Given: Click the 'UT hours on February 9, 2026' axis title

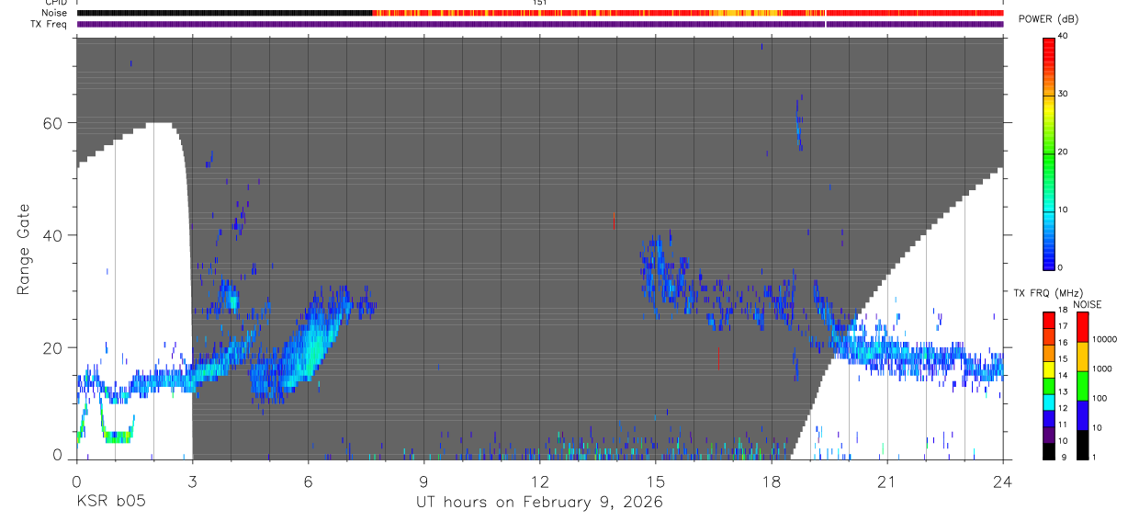Looking at the screenshot, I should (540, 503).
